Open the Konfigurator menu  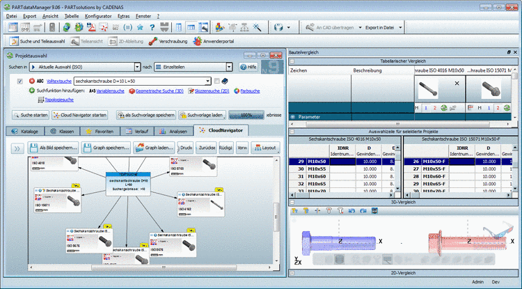(x=98, y=16)
